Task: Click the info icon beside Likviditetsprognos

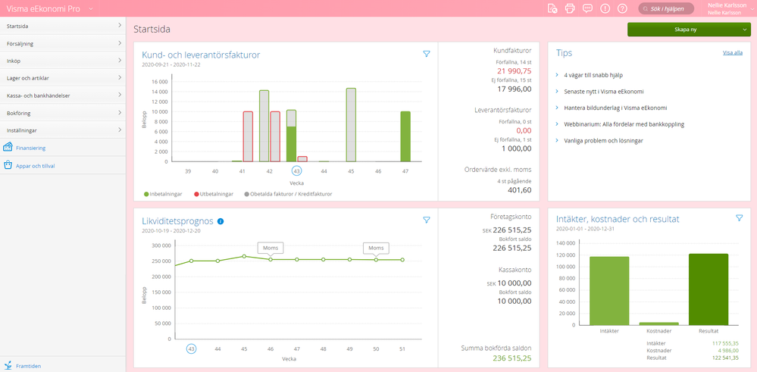Action: [221, 221]
